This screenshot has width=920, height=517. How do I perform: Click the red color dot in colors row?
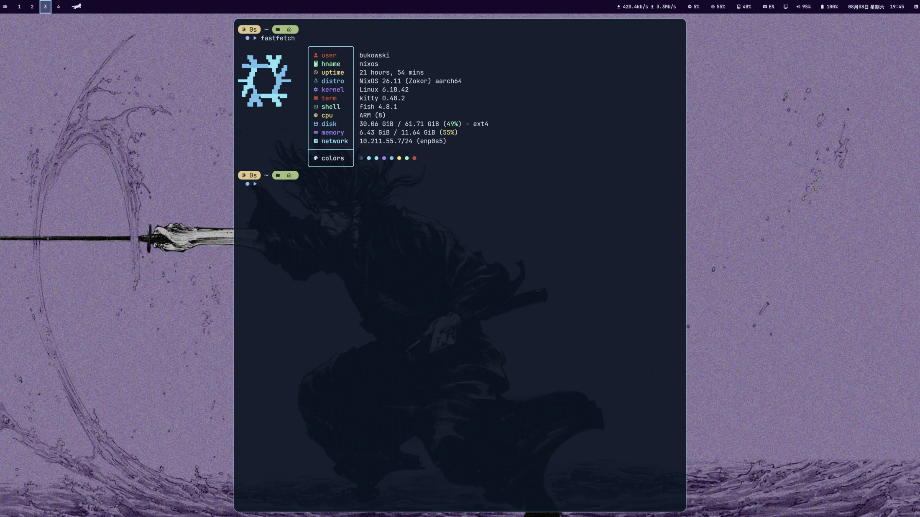[414, 158]
